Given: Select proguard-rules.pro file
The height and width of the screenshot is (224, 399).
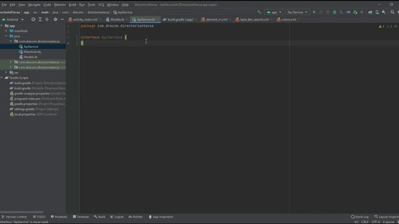Looking at the screenshot, I should [x=27, y=98].
